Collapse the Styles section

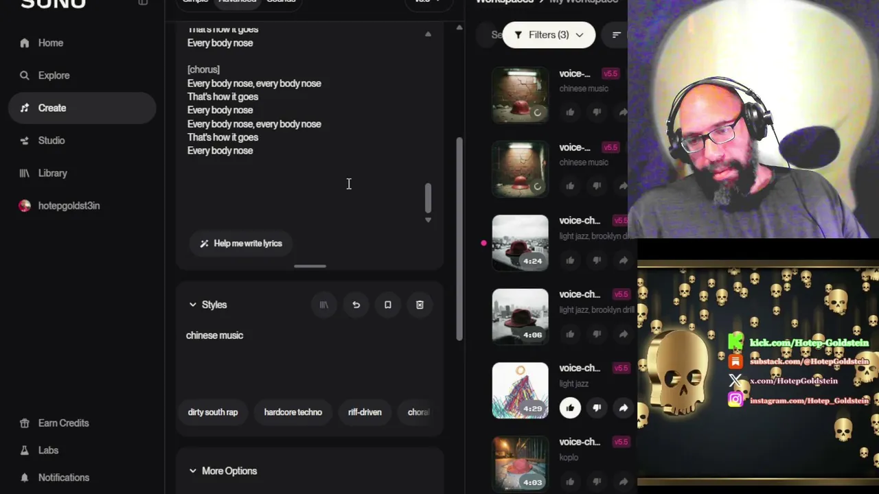207,305
